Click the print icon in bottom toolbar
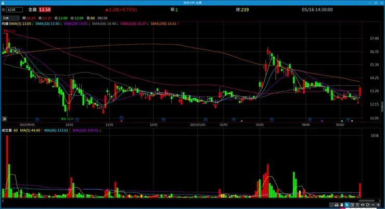This screenshot has width=385, height=209. tap(337, 205)
